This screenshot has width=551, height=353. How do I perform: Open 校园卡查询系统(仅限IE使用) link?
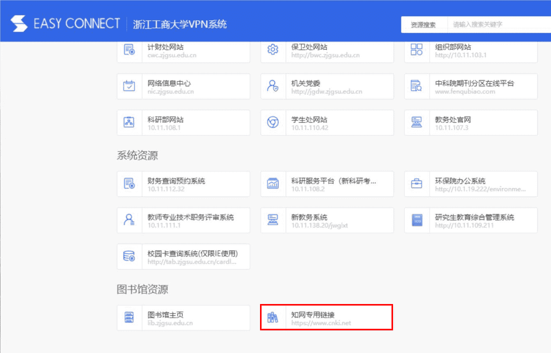[192, 254]
